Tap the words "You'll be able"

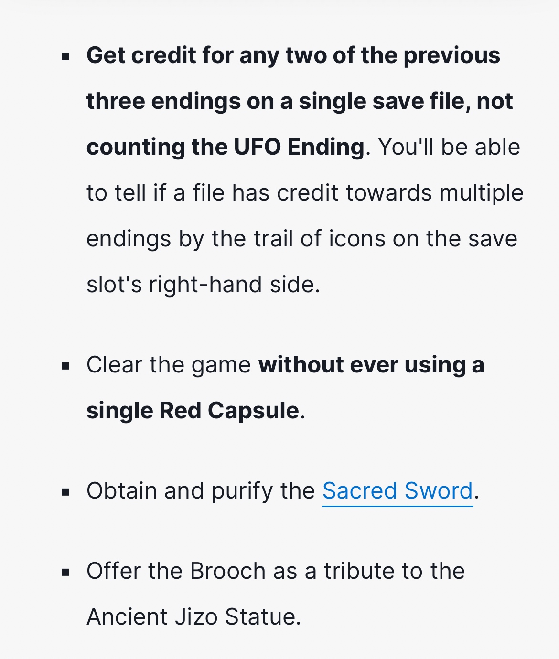(x=449, y=147)
